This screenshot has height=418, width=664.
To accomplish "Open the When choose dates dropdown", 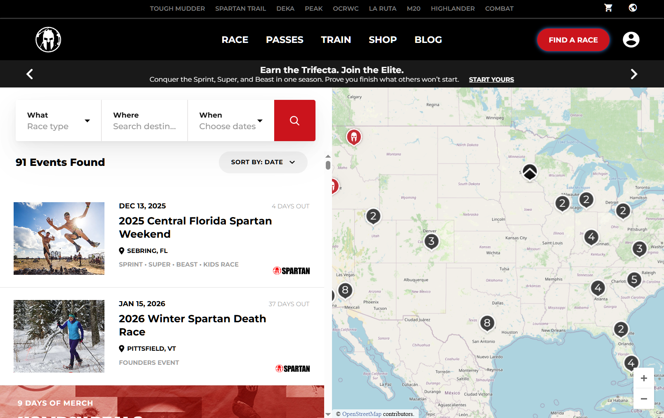I will 231,120.
